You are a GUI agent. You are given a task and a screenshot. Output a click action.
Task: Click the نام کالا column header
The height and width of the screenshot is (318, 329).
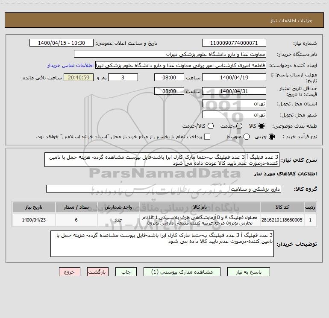200,207
